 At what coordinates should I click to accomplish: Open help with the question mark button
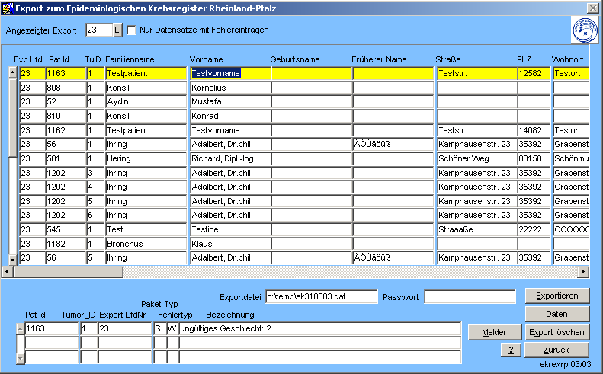pyautogui.click(x=510, y=350)
